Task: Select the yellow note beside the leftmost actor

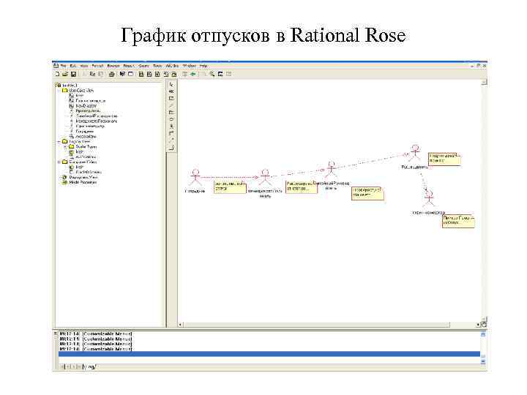Action: coord(231,187)
